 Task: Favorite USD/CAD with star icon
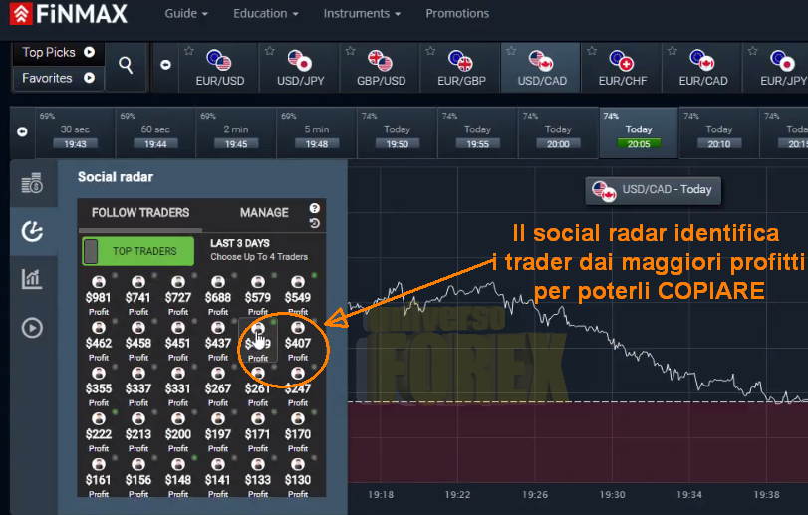tap(511, 51)
